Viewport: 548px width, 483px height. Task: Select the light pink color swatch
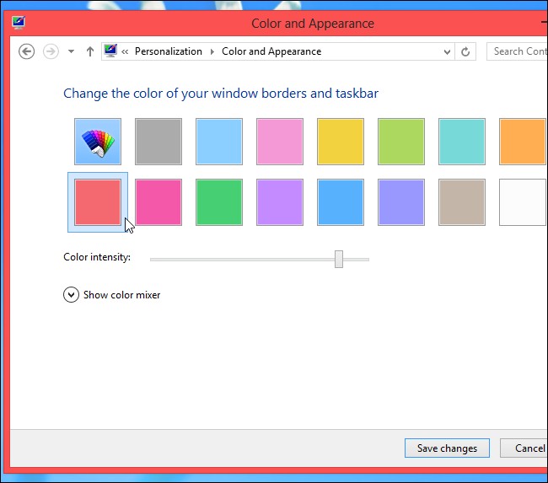coord(280,142)
